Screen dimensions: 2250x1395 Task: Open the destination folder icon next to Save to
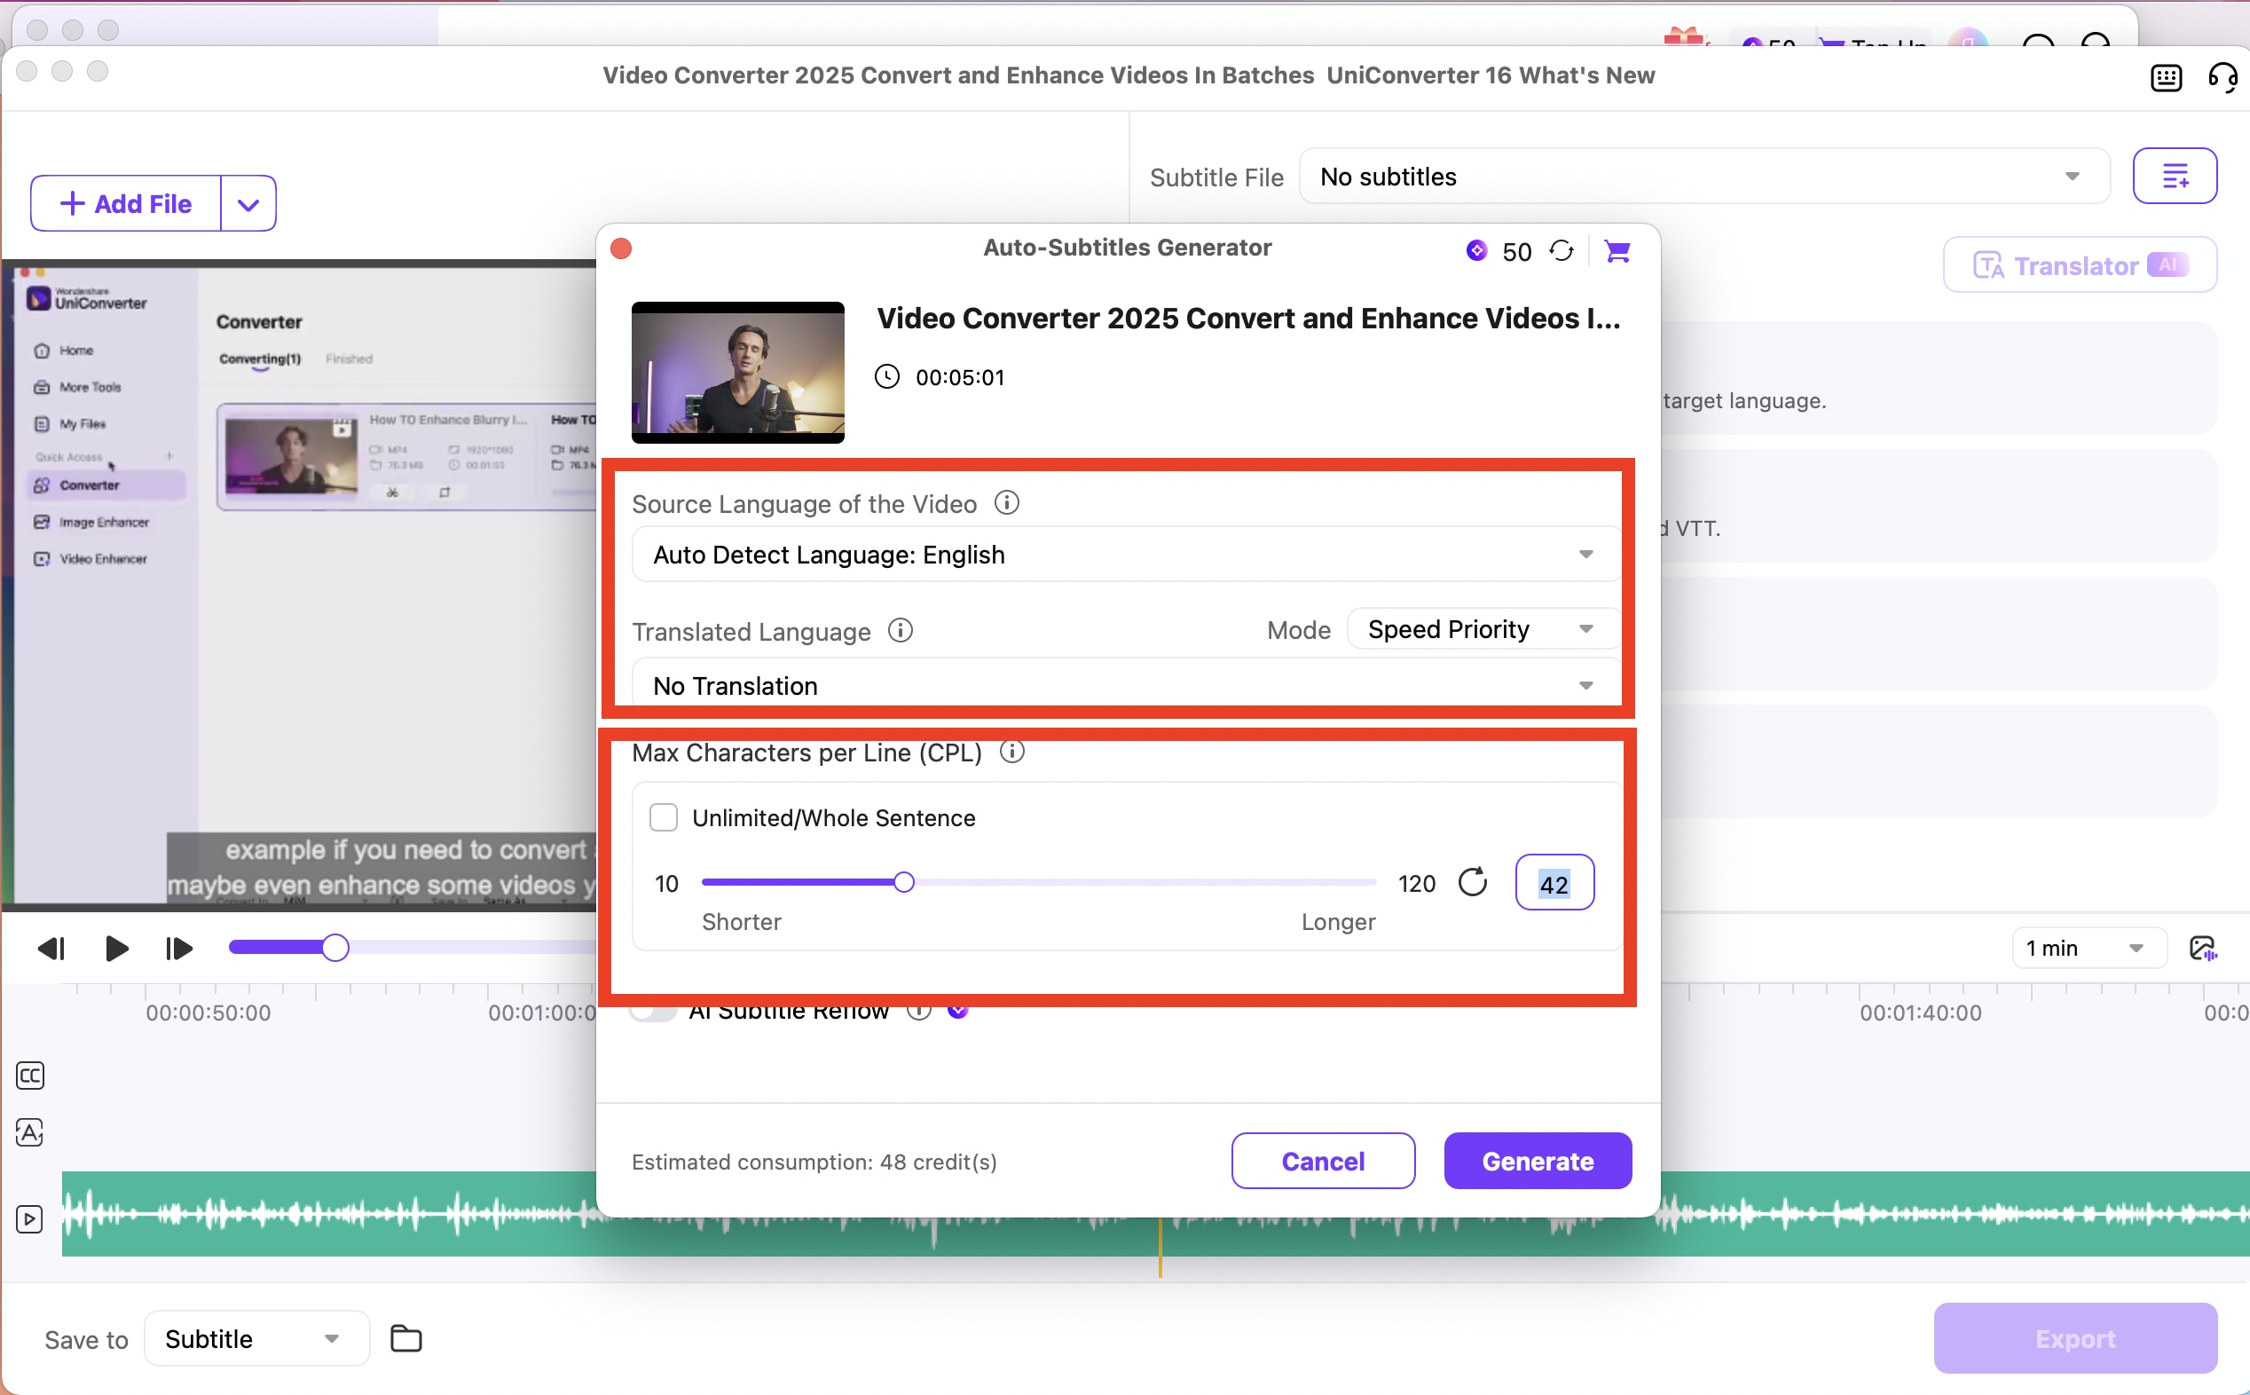(405, 1338)
